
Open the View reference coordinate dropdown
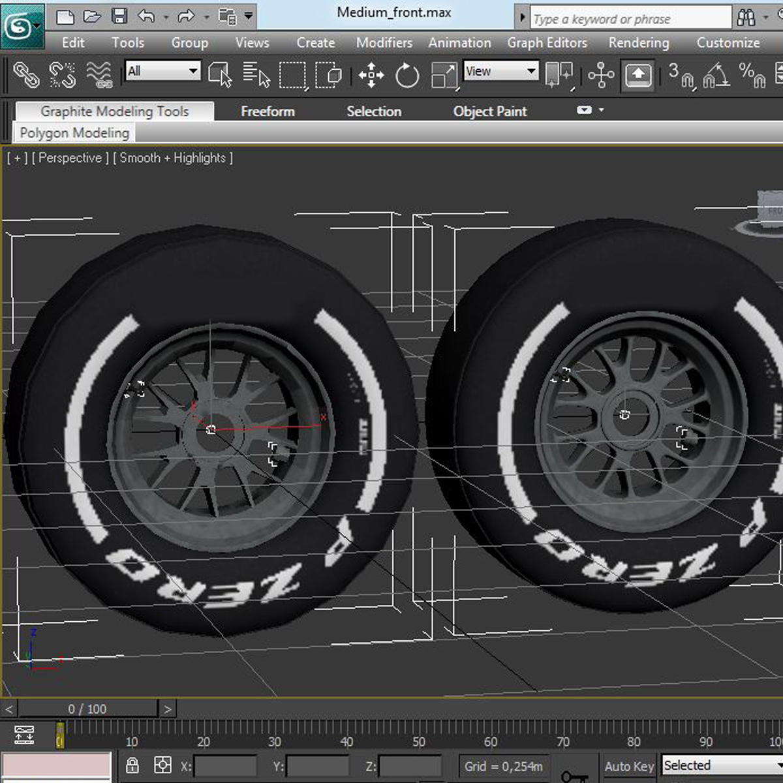pyautogui.click(x=501, y=71)
